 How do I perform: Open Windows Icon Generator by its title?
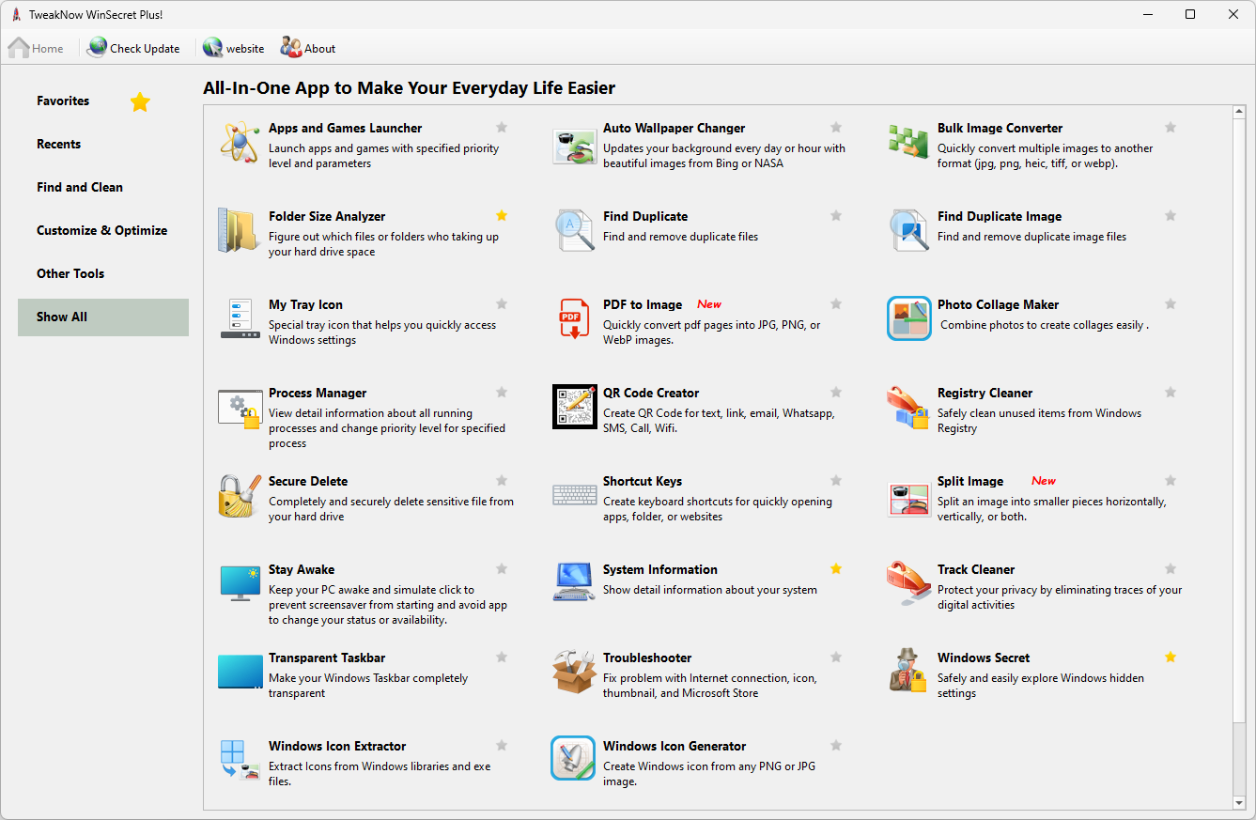(675, 746)
